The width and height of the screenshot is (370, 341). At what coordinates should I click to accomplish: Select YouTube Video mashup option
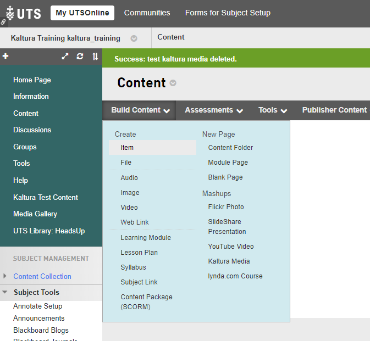231,247
